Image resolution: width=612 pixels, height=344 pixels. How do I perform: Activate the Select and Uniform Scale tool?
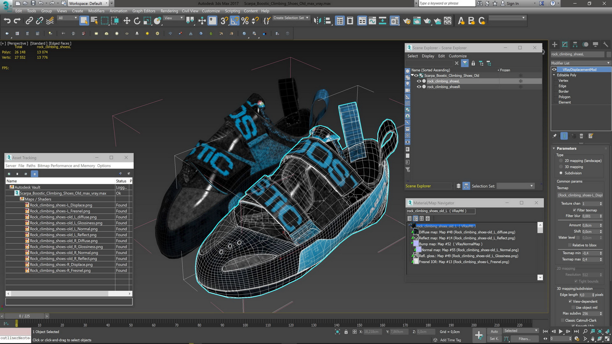click(147, 21)
